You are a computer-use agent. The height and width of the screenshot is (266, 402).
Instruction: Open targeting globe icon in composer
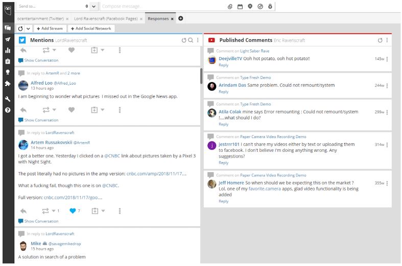[x=260, y=7]
